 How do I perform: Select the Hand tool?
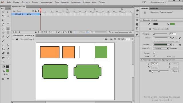pos(8,58)
